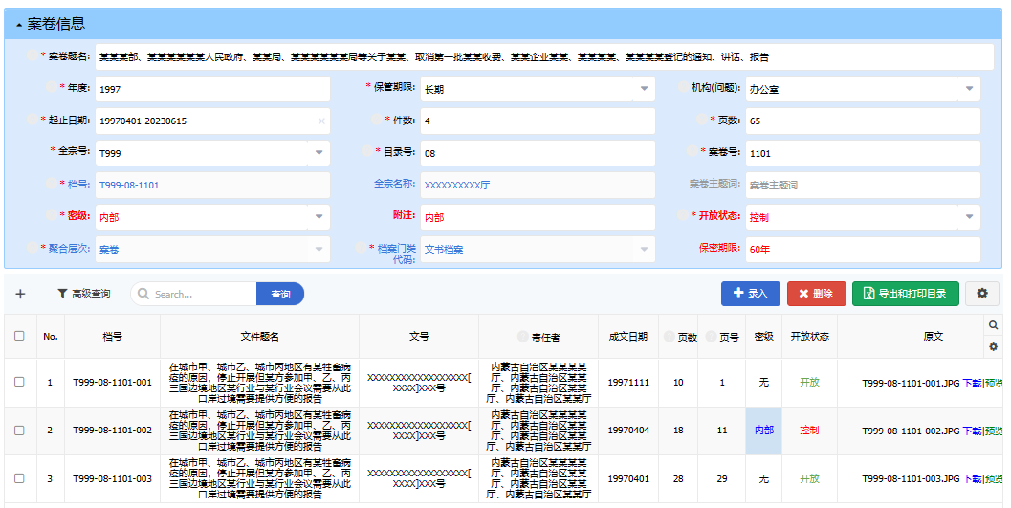Click the help icon beside form 页数 field label
Viewport: 1011px width, 508px height.
[702, 120]
